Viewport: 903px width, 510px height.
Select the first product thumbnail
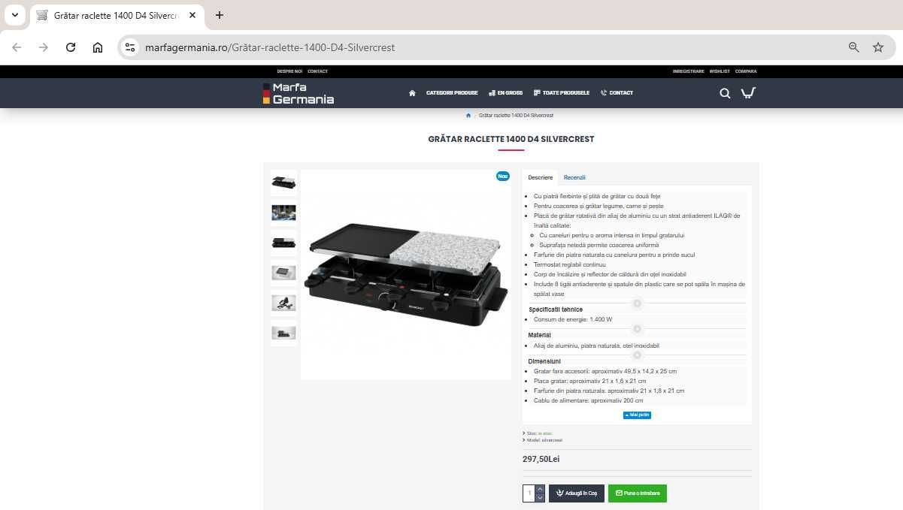tap(283, 183)
